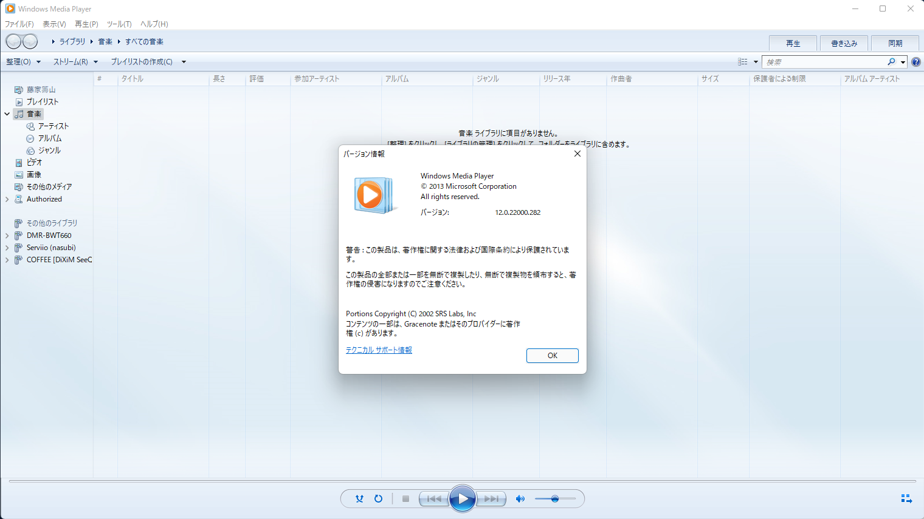Switch to Now Playing mode icon
The width and height of the screenshot is (924, 519).
pos(906,498)
